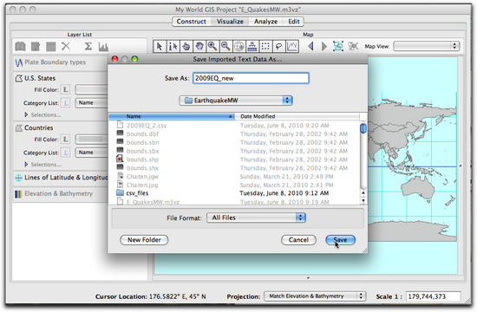Select the pan hand tool
The image size is (477, 312).
coord(199,46)
